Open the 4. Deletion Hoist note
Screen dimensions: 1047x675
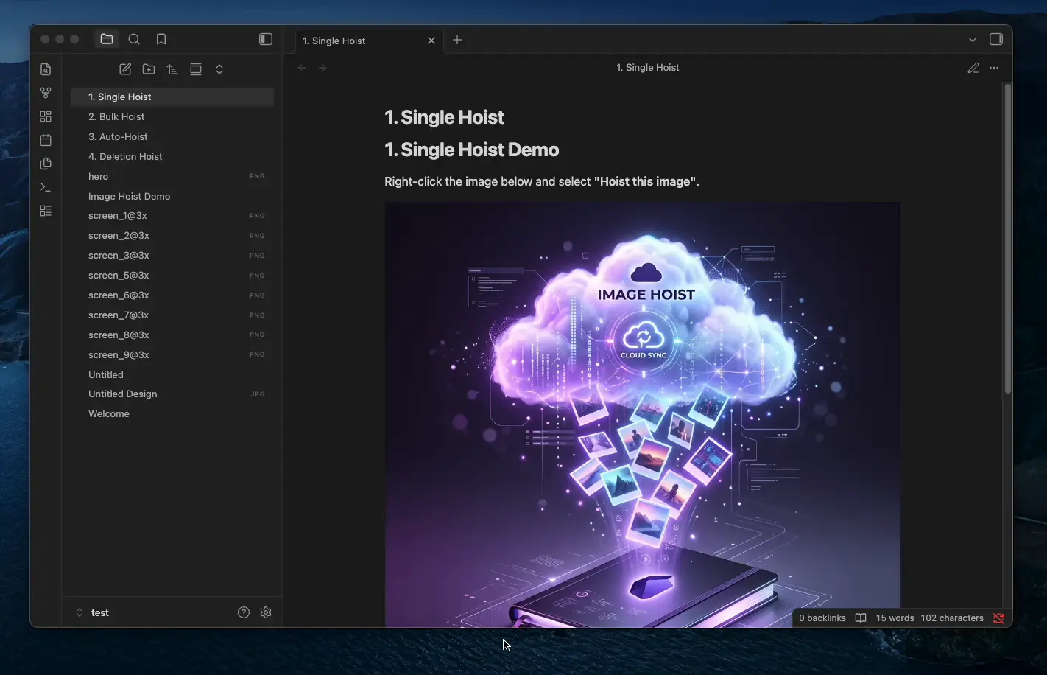point(172,156)
